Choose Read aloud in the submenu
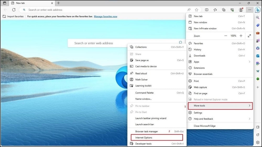Viewport: 262px width, 147px height. point(157,73)
